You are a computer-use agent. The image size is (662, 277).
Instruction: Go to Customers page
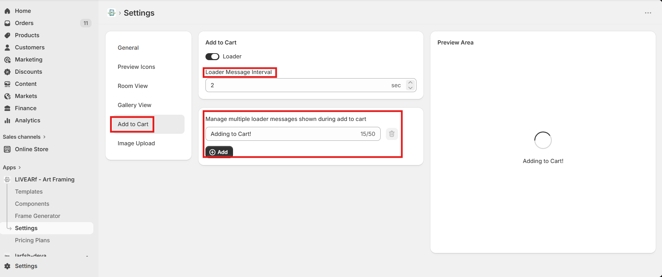30,48
